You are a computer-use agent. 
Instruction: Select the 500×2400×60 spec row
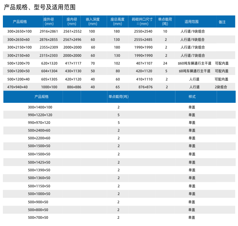click(39, 130)
